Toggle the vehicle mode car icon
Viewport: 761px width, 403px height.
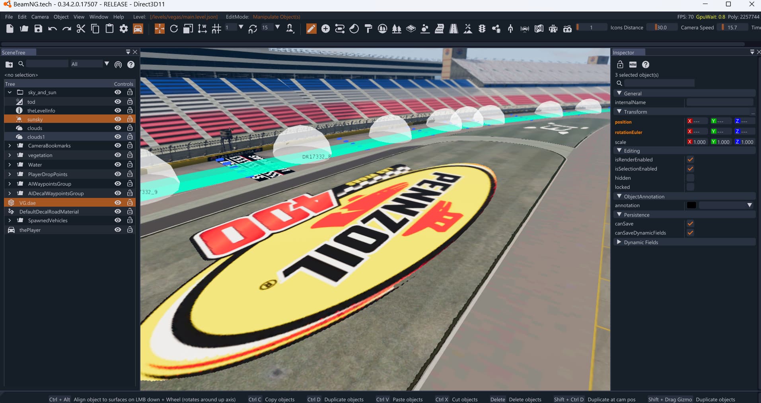coord(138,29)
